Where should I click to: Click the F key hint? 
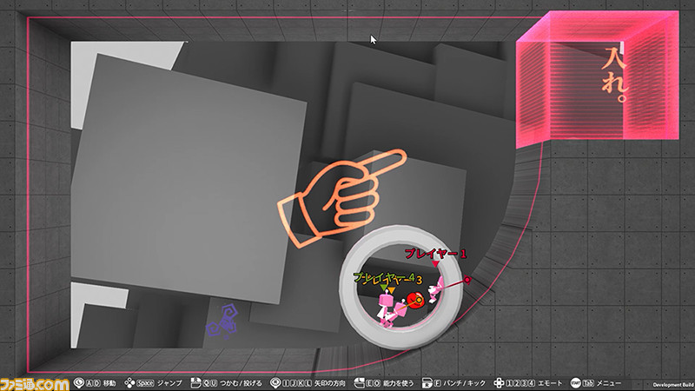tap(438, 383)
